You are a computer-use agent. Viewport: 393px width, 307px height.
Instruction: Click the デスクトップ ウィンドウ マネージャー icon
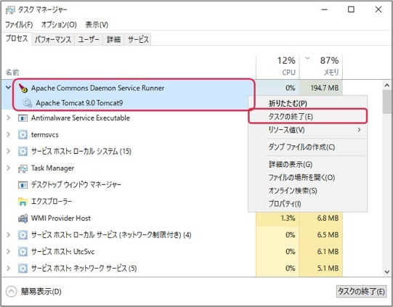click(23, 185)
